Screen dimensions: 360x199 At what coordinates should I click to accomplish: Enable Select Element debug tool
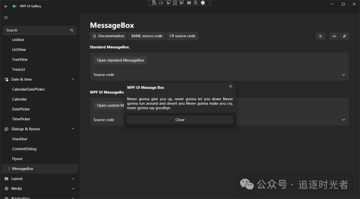[169, 3]
